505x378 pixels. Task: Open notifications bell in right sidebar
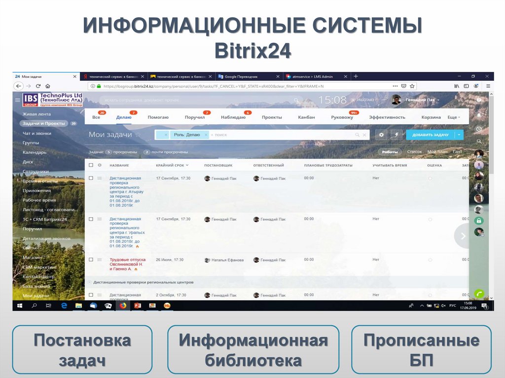point(479,115)
